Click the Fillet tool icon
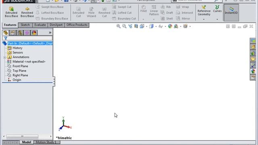This screenshot has width=258, height=145. pos(144,9)
